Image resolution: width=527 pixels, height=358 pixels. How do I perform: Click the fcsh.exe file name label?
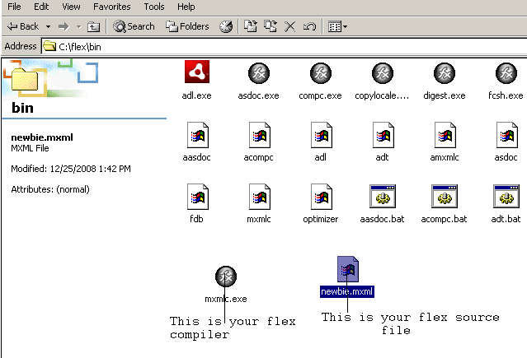pyautogui.click(x=506, y=95)
